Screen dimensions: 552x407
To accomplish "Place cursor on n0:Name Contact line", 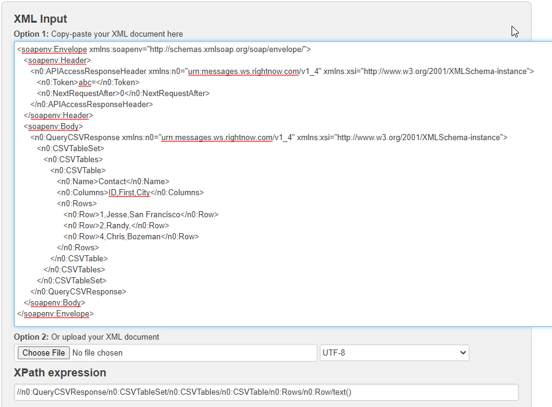I will (x=113, y=181).
